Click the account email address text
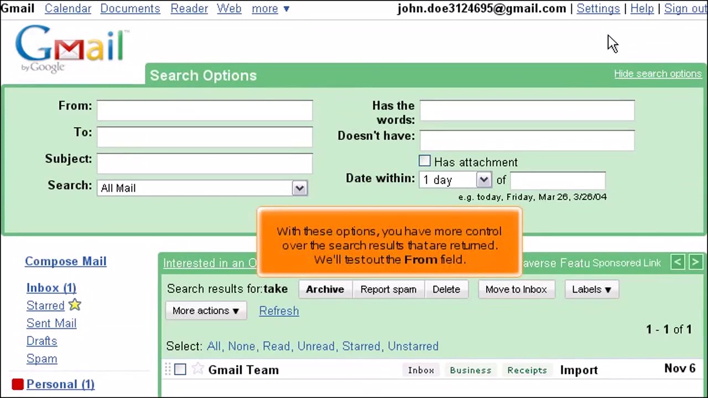708x398 pixels. click(482, 8)
